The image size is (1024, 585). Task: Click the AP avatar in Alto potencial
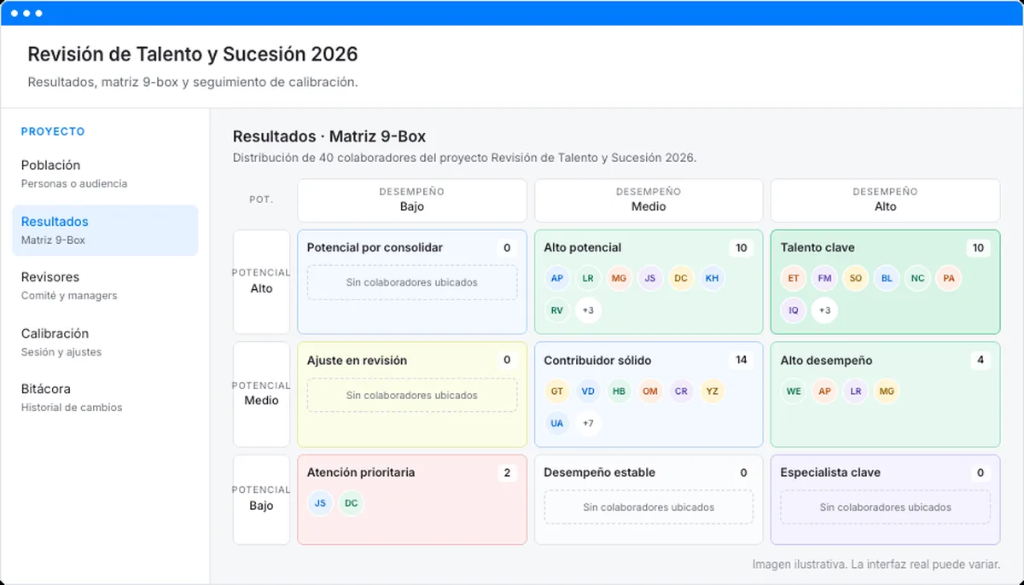(x=557, y=278)
